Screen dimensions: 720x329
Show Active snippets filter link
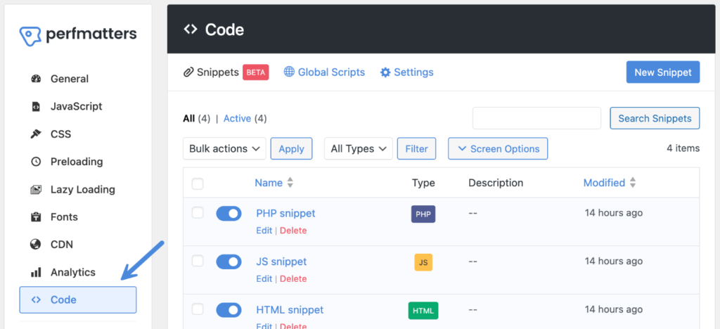(237, 119)
